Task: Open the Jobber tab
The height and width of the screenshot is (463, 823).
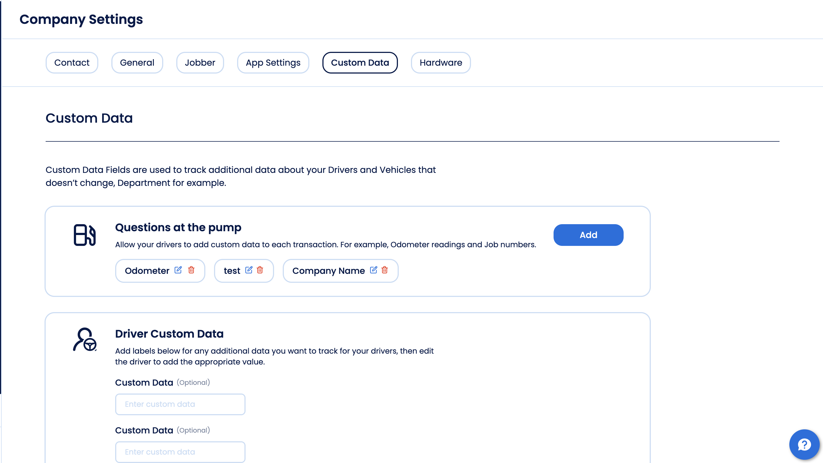Action: pos(200,63)
